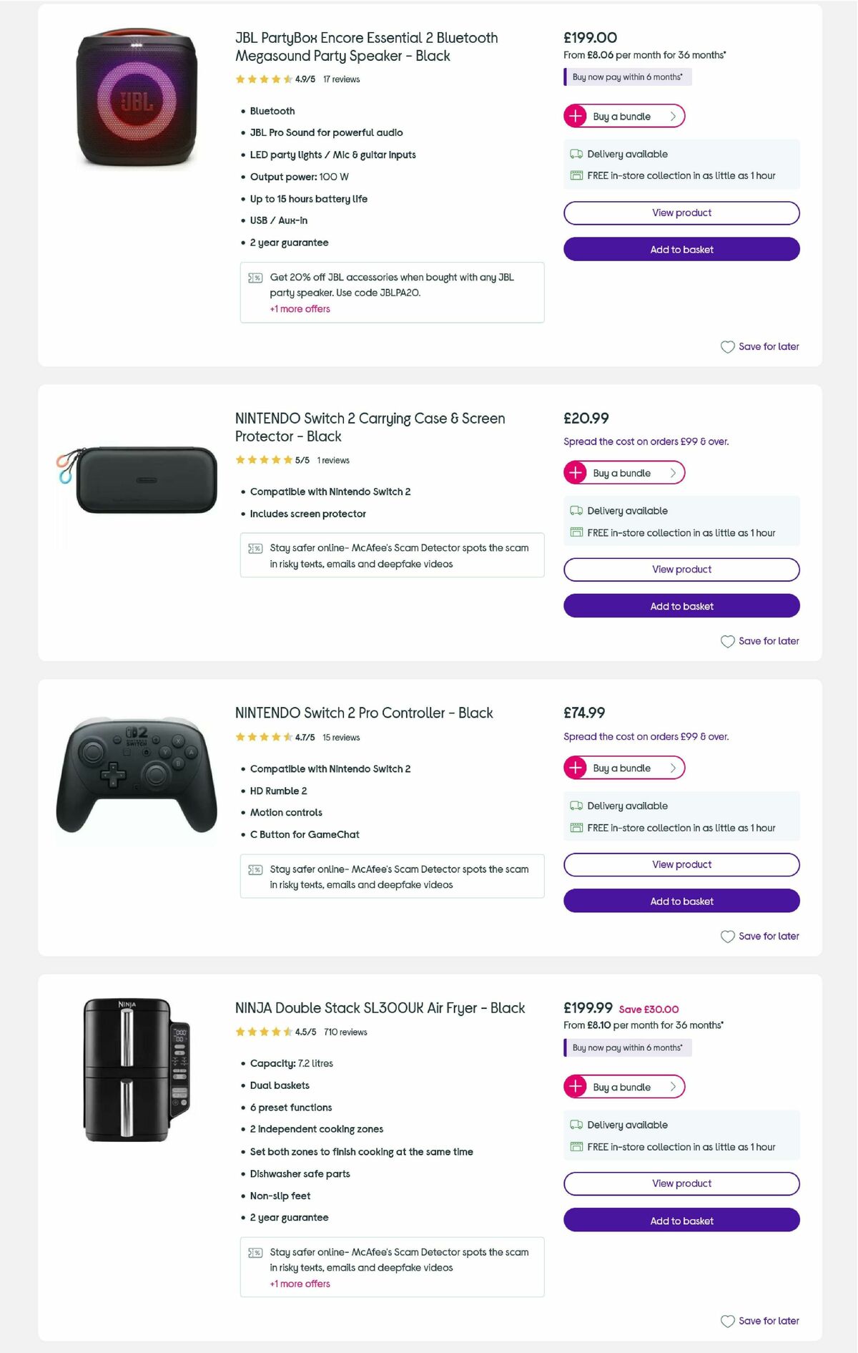Click the McAfee offer icon under Switch 2 Carrying Case
858x1353 pixels.
(x=254, y=547)
